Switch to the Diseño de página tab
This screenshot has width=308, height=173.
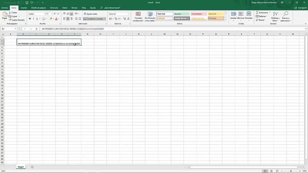pos(38,8)
